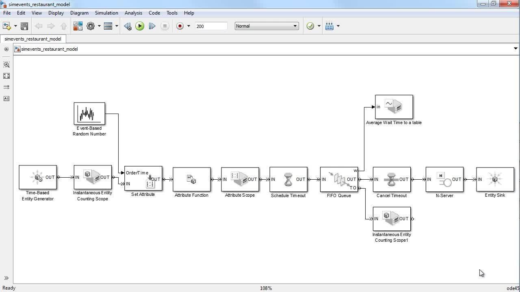Expand the Model Browser double chevron
520x292 pixels.
click(x=6, y=278)
